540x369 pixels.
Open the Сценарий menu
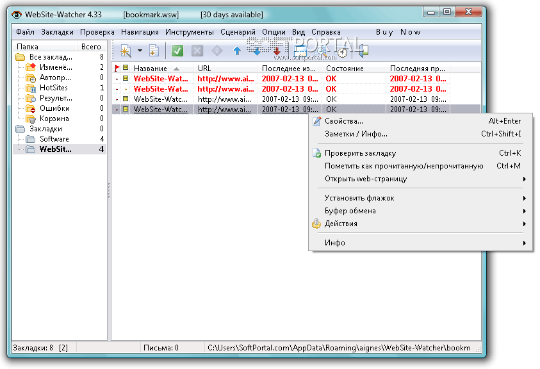pos(238,32)
